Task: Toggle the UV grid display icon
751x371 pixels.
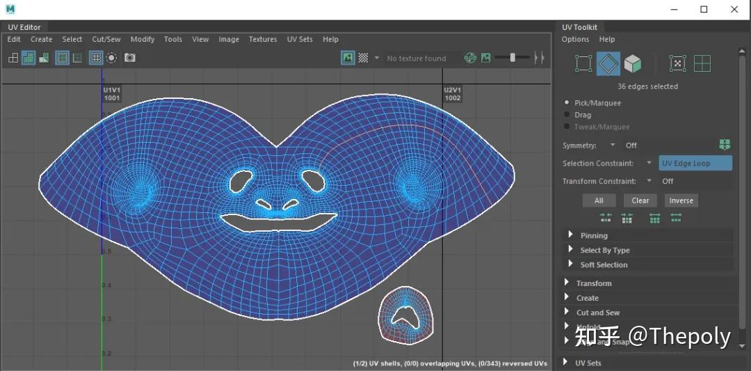Action: click(96, 58)
